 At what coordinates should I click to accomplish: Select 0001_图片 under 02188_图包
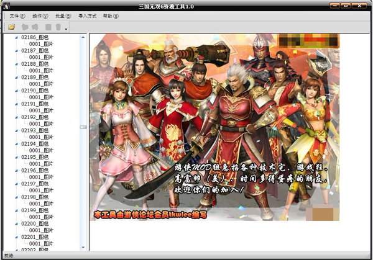click(41, 71)
